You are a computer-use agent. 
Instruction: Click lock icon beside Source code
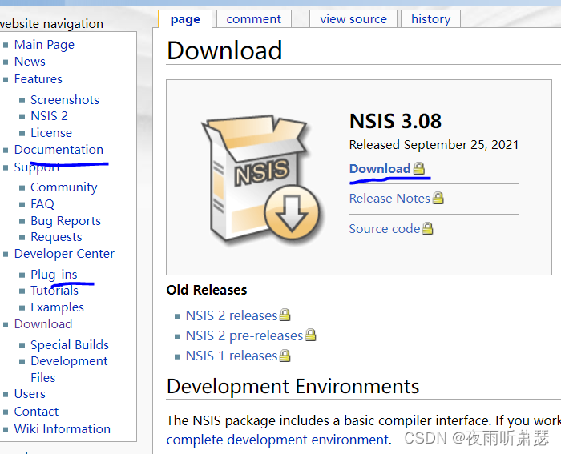427,228
